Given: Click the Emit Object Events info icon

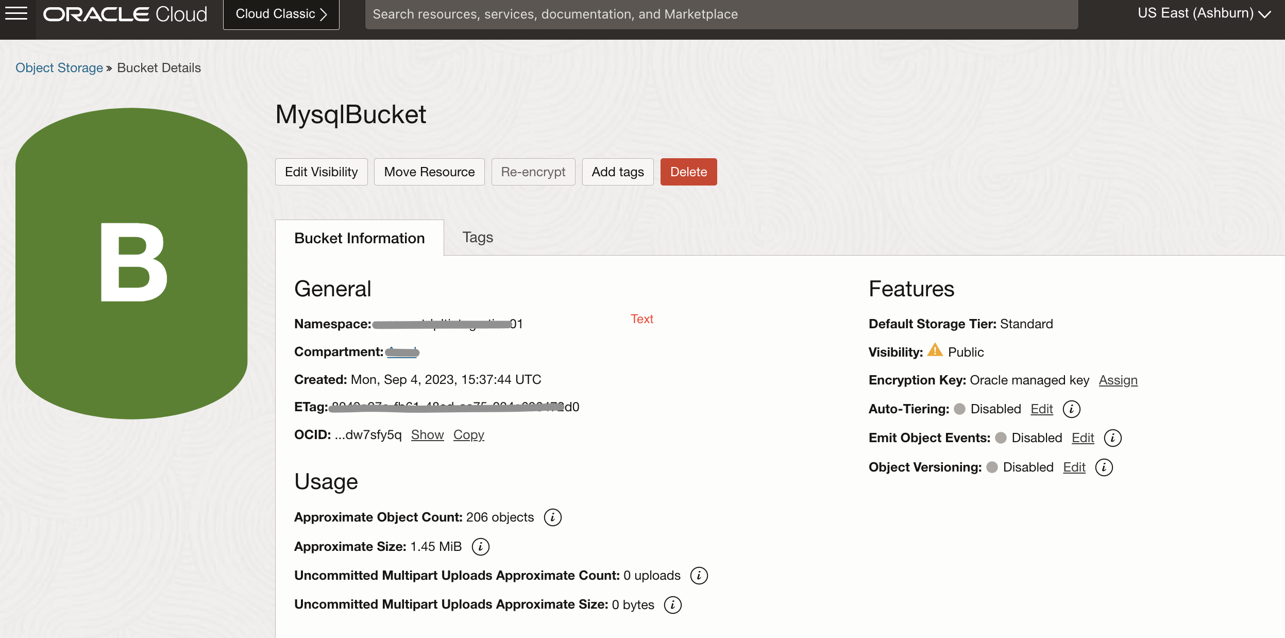Looking at the screenshot, I should pos(1112,438).
